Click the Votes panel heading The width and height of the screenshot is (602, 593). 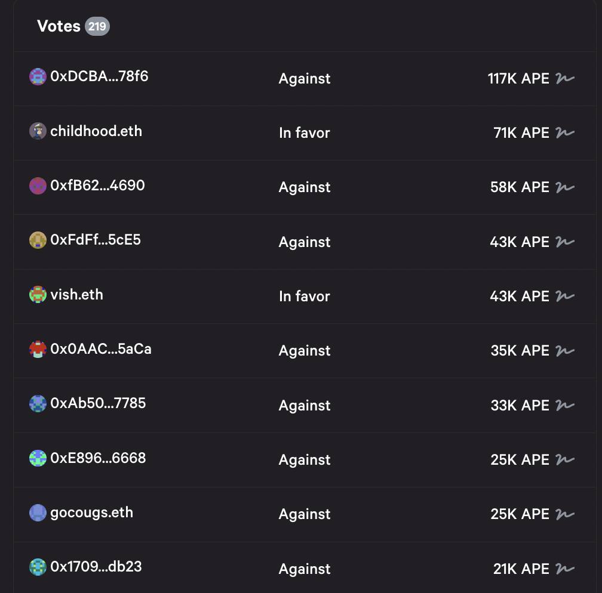pyautogui.click(x=59, y=26)
